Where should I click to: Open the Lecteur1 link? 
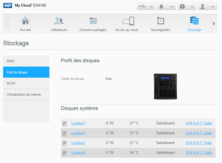point(78,123)
